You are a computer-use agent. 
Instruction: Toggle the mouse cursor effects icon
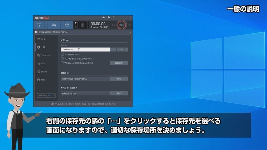(x=76, y=23)
